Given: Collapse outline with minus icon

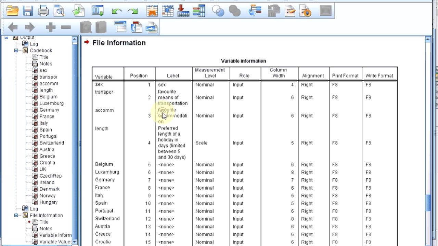Looking at the screenshot, I should pos(66,27).
